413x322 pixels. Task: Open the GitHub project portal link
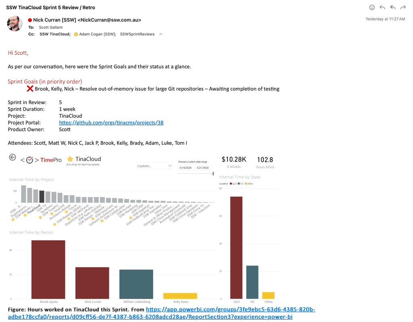pos(111,123)
